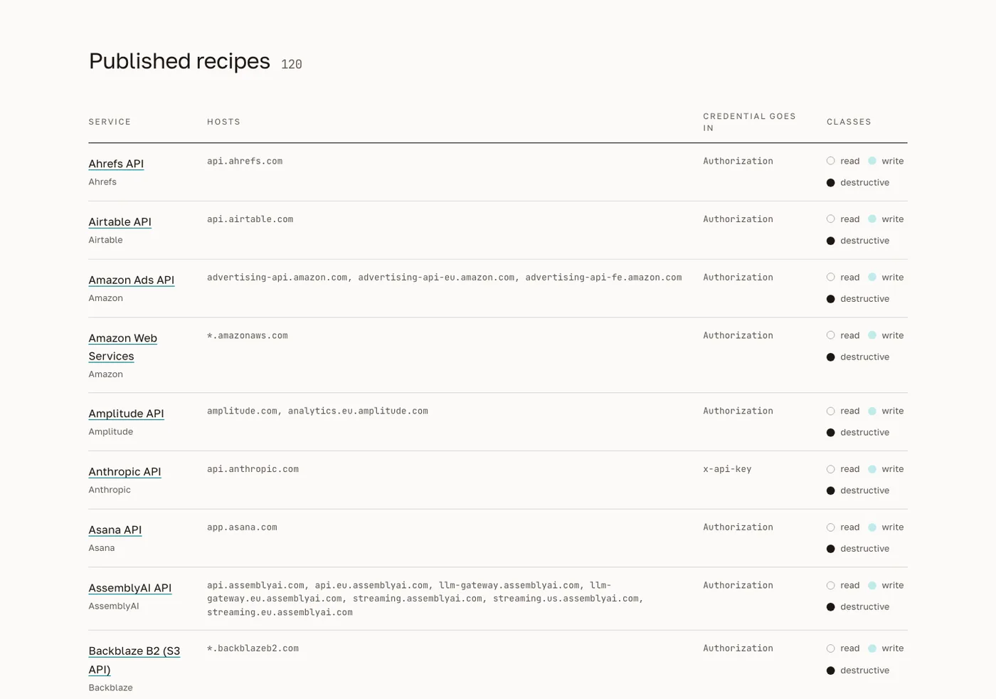Click the AssemblyAI vendor name under AssemblyAI API
Viewport: 996px width, 699px height.
[114, 606]
